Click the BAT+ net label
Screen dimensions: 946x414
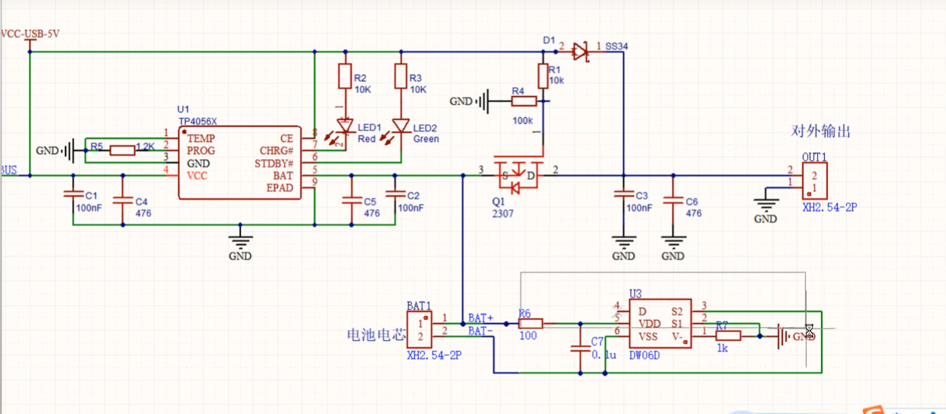point(481,318)
